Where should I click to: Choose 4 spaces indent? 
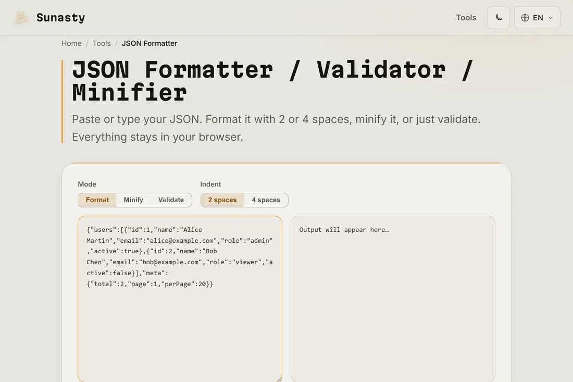point(266,200)
